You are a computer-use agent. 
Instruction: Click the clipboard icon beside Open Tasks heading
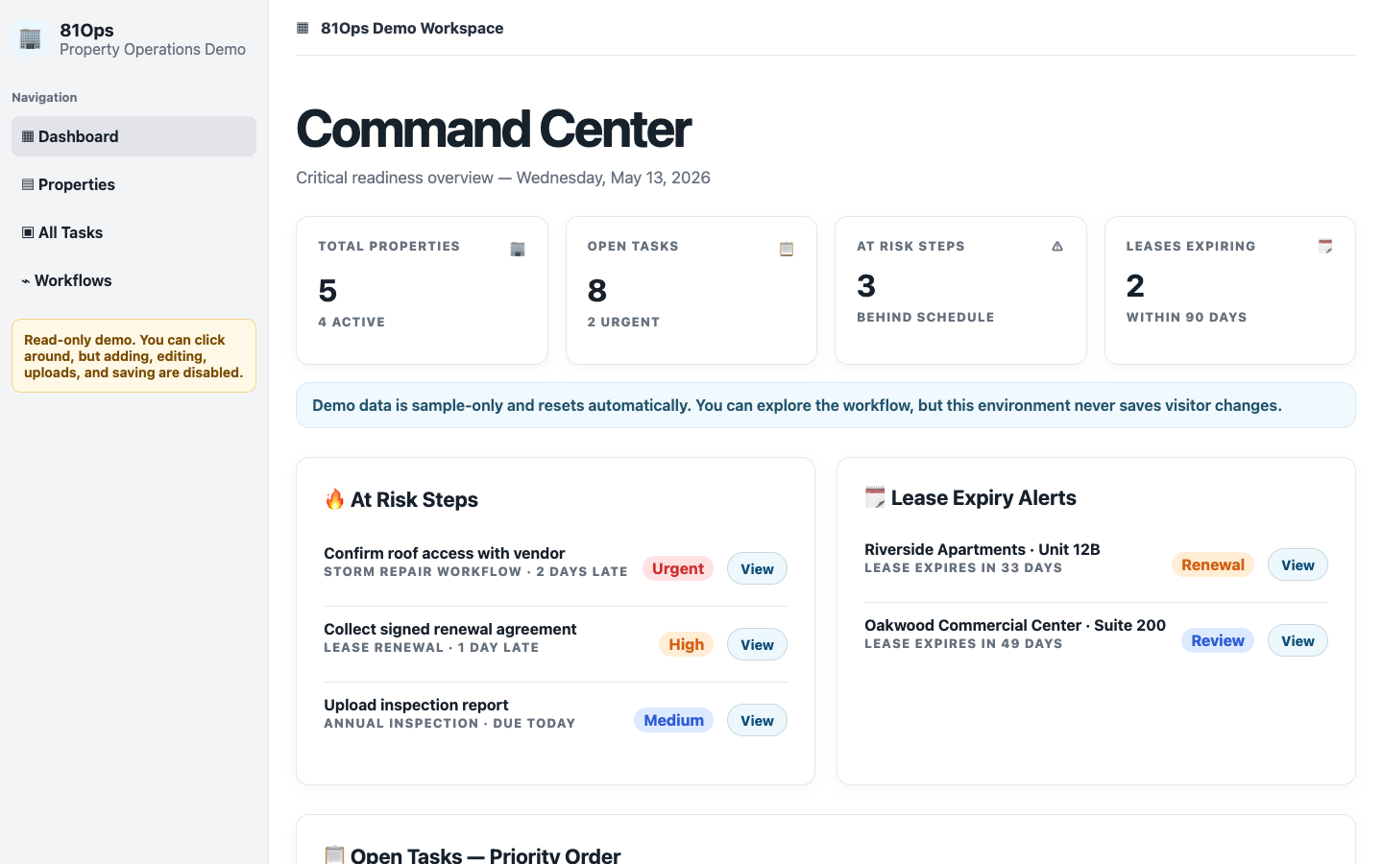pyautogui.click(x=334, y=854)
